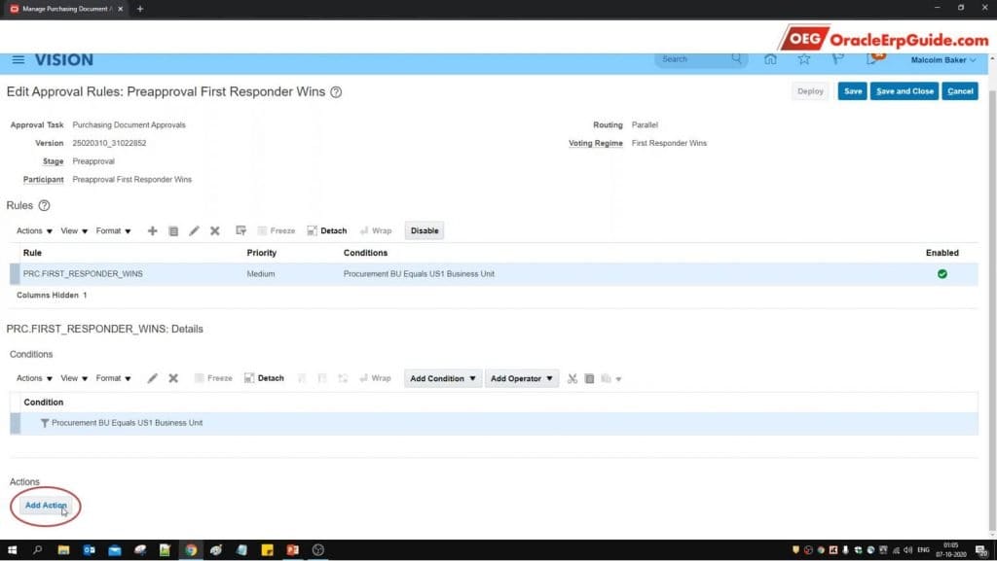Toggle the green Enabled indicator for PRC.FIRST_RESPONDER_WINS
Screen dimensions: 997x561
coord(942,273)
